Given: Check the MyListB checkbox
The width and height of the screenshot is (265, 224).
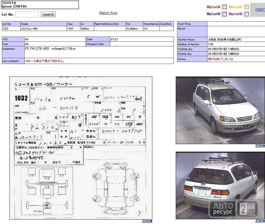Looking at the screenshot, I should tap(225, 14).
